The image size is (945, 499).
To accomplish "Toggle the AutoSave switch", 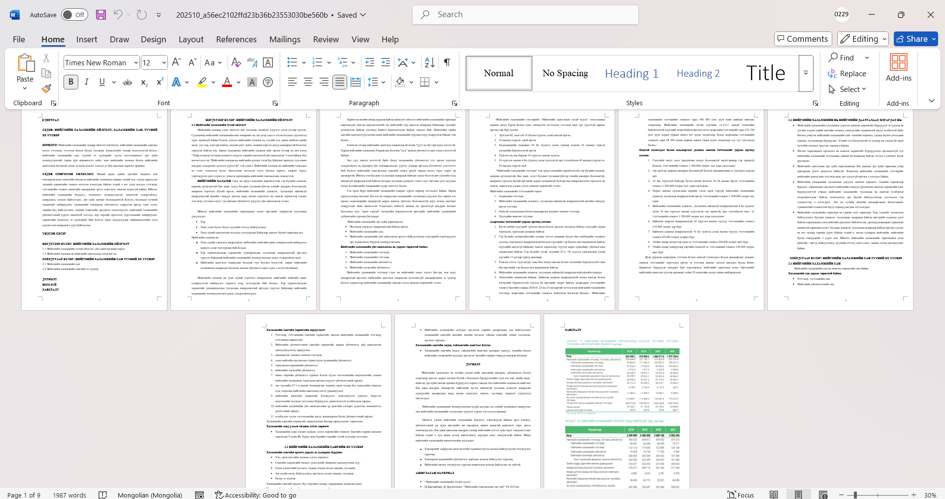I will point(74,15).
